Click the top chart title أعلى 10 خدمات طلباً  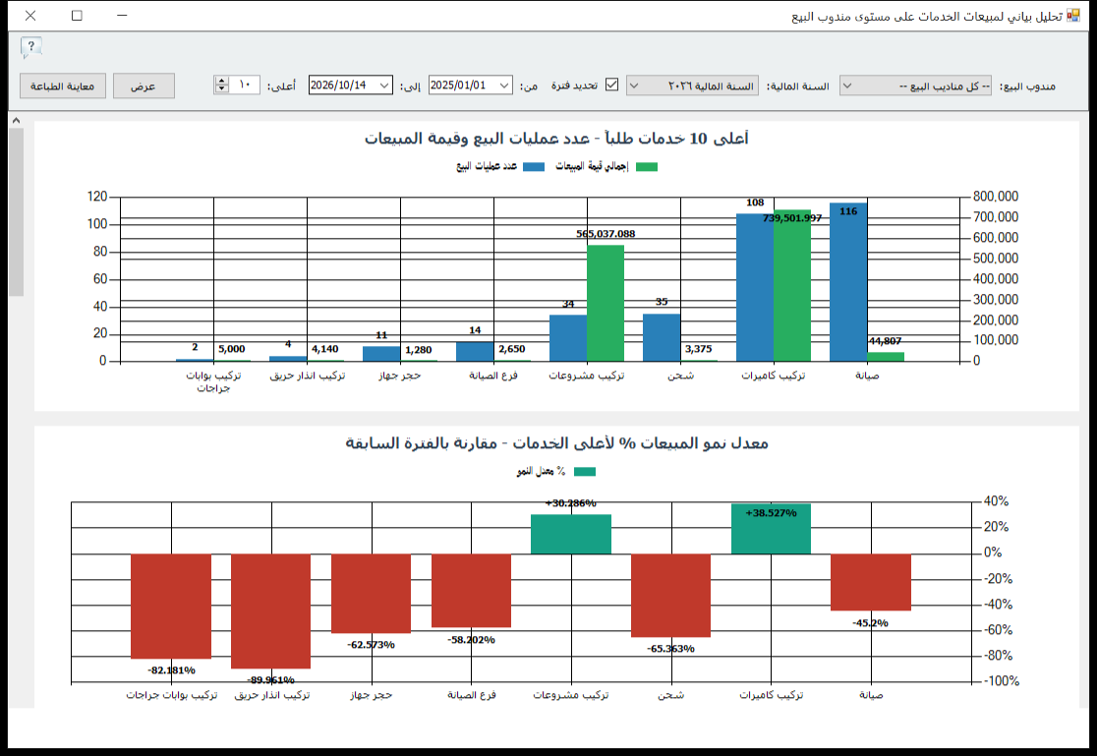click(x=556, y=139)
